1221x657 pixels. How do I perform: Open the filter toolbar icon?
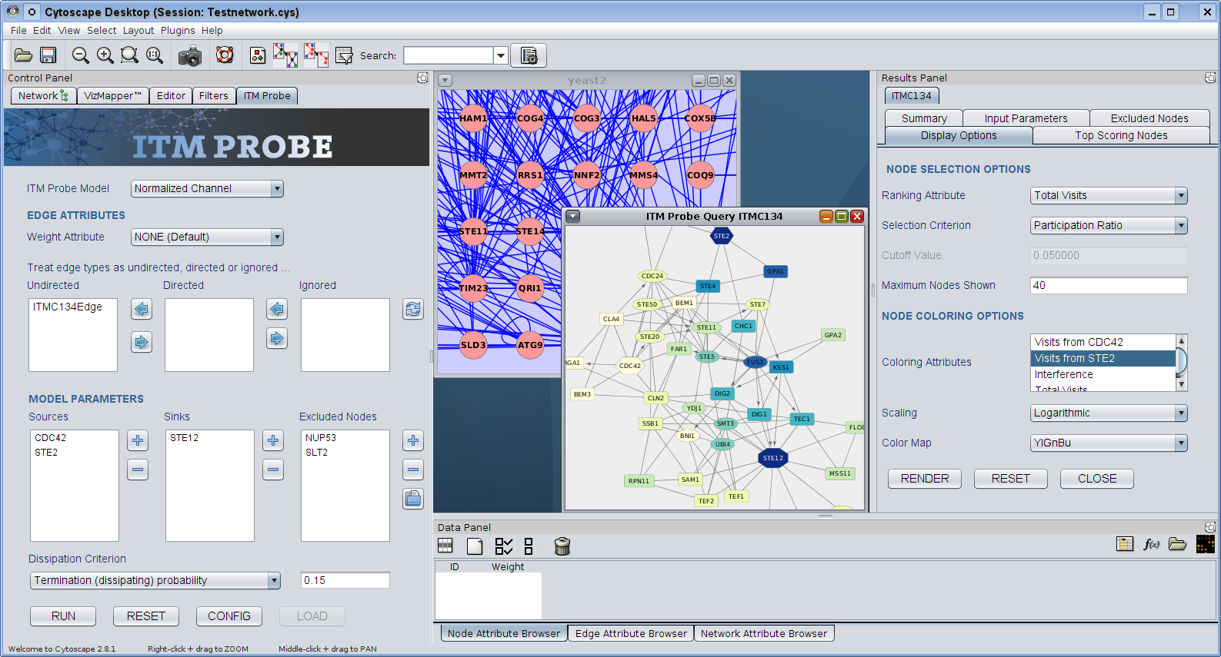pos(344,55)
